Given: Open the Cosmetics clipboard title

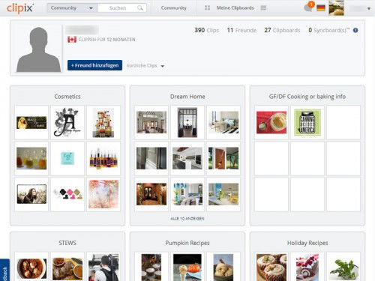Looking at the screenshot, I should point(67,97).
